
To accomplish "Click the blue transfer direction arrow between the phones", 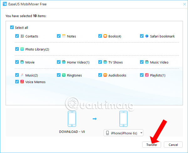I will (95, 119).
